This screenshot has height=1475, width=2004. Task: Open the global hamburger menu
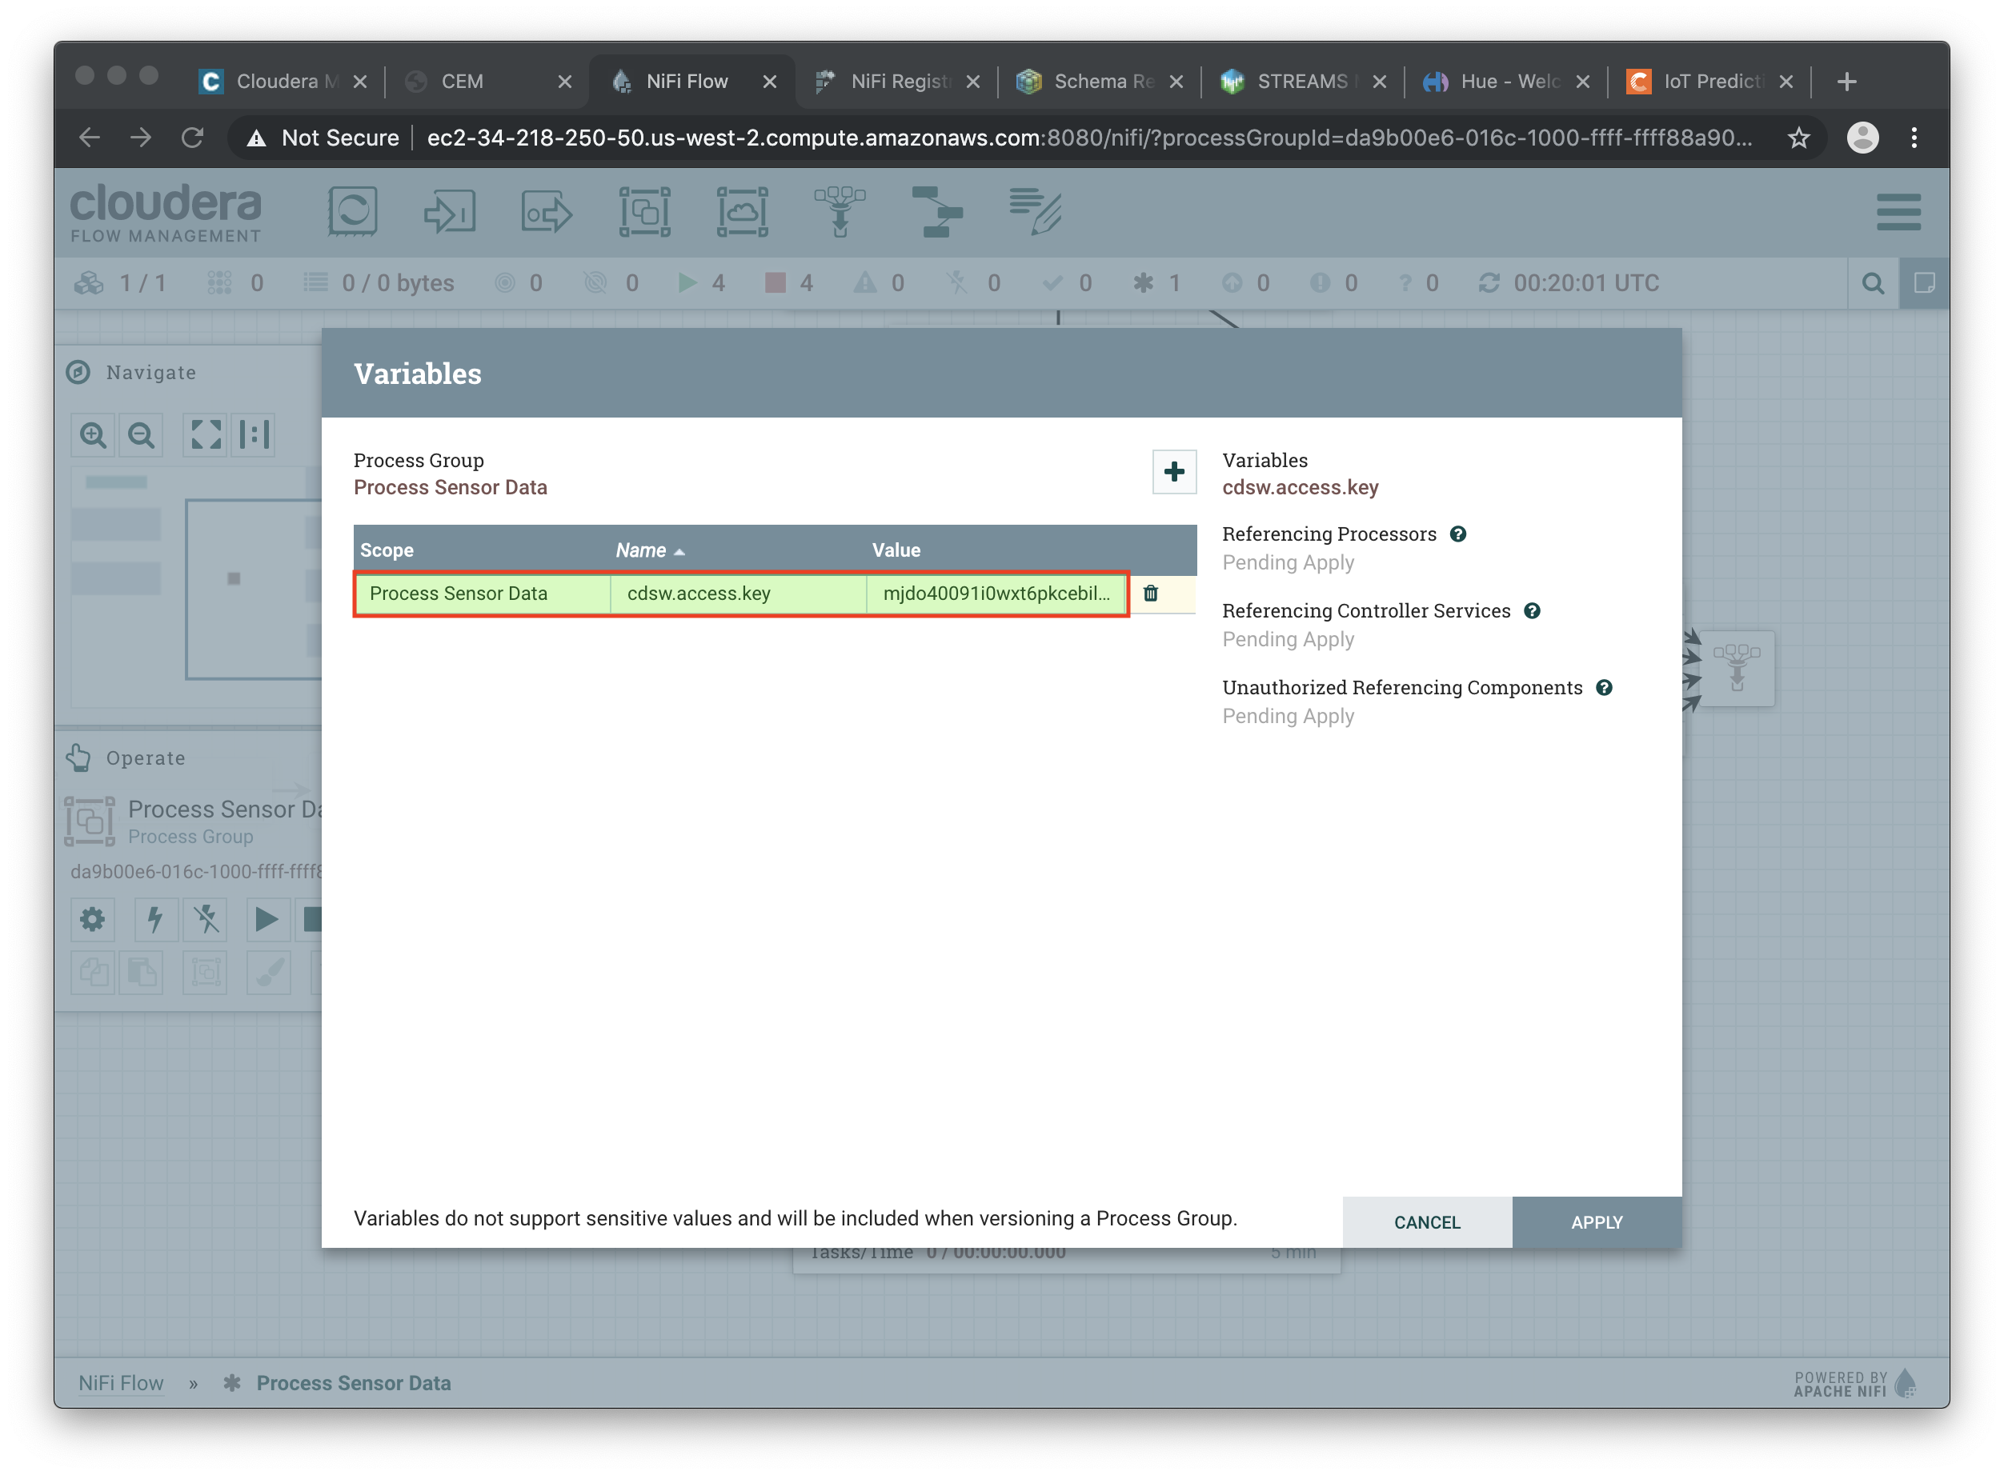1898,212
